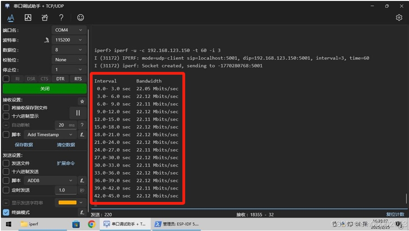The height and width of the screenshot is (231, 409).
Task: Edit the Add Timestamp script with pen icon
Action: (x=82, y=135)
